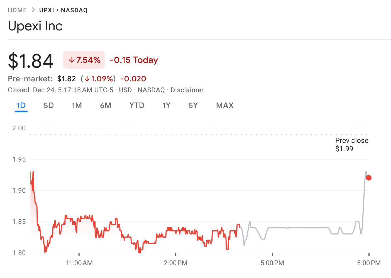Switch to the 5D chart view
This screenshot has width=391, height=278.
48,105
